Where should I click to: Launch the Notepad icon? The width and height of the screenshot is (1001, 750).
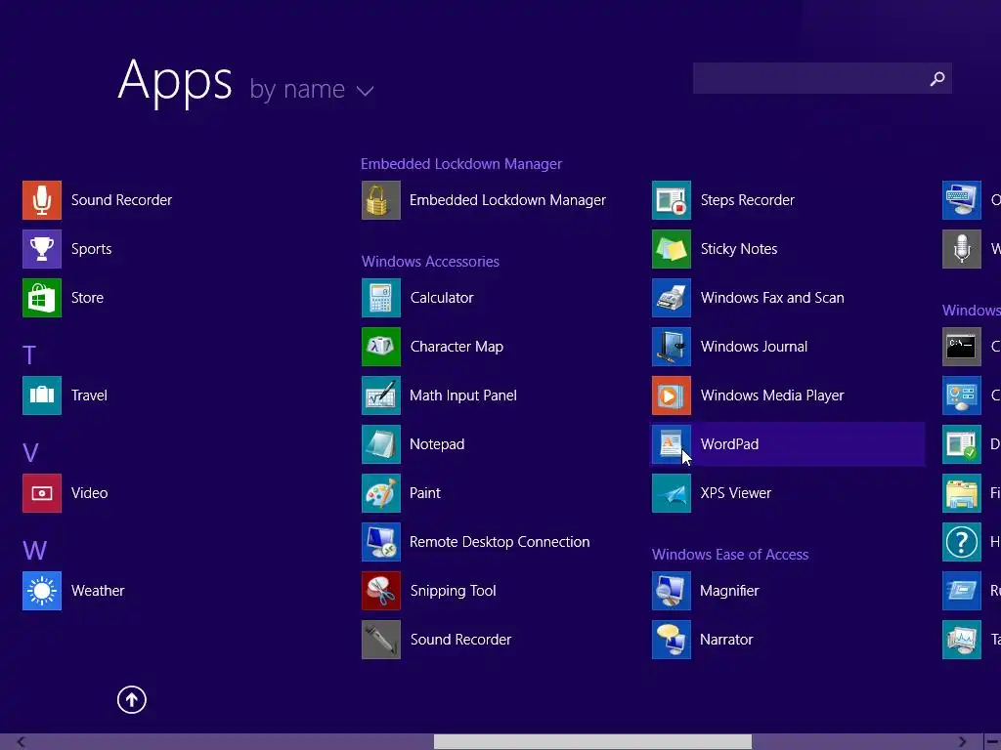(381, 444)
